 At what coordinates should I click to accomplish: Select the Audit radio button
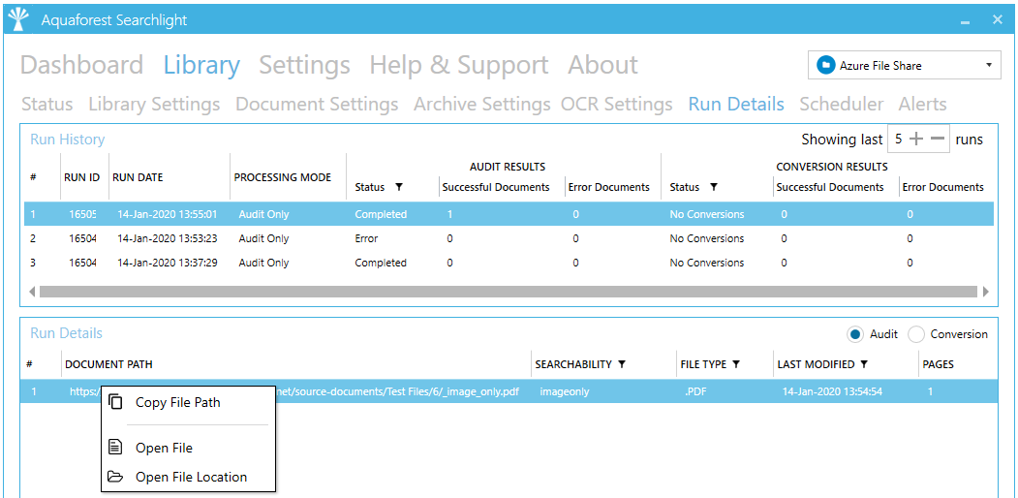pos(855,334)
